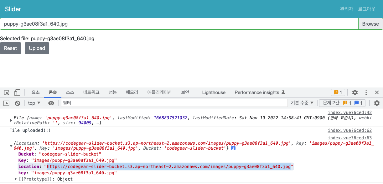
Task: Switch to the 네트워크 tab
Action: pos(91,92)
